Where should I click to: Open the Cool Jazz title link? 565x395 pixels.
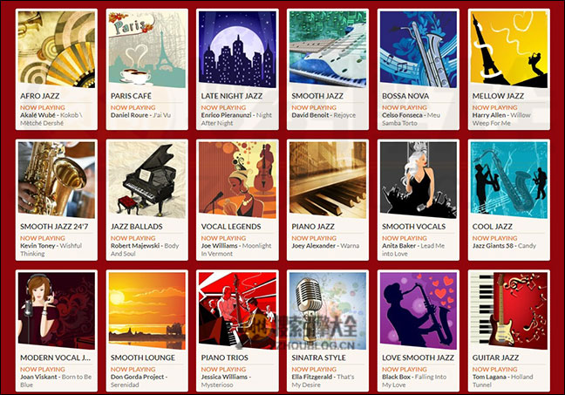[x=493, y=227]
